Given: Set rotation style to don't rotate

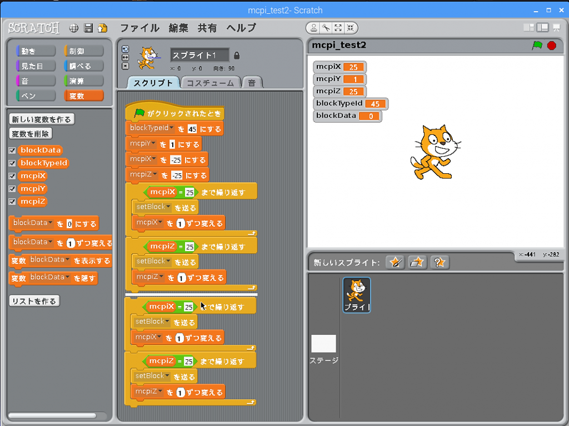Looking at the screenshot, I should 125,66.
